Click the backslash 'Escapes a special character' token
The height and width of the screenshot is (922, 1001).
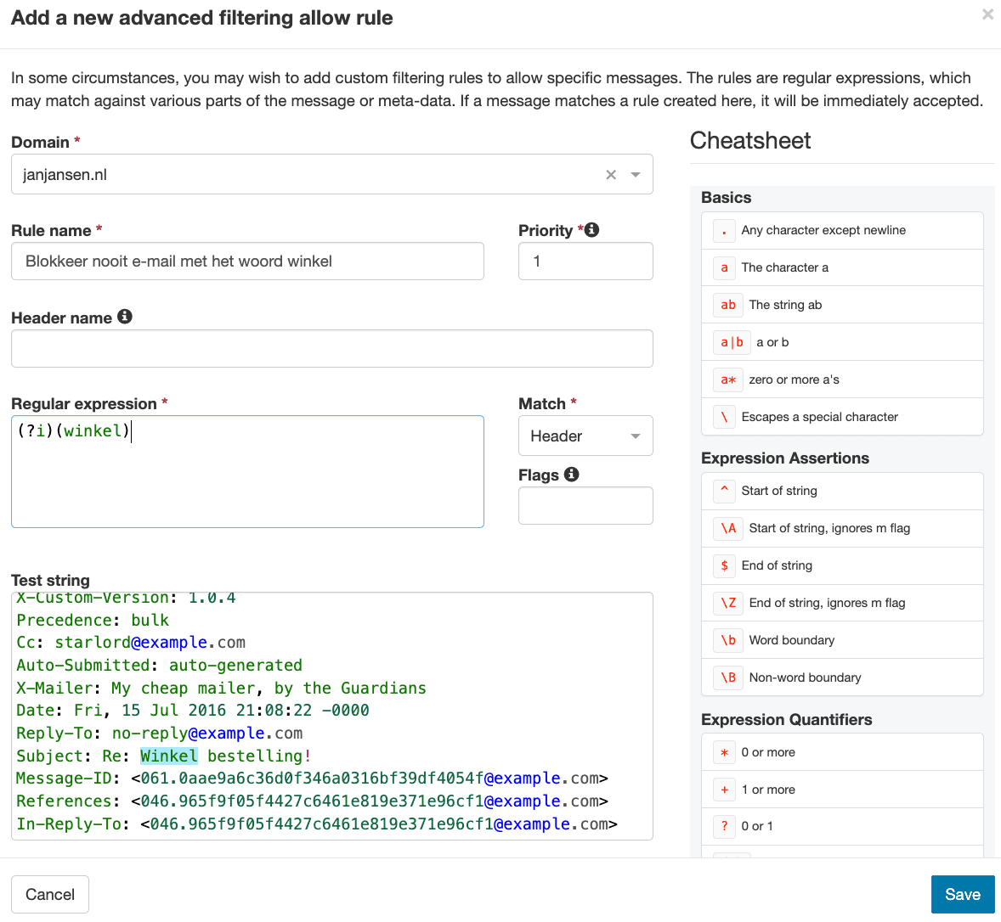724,417
